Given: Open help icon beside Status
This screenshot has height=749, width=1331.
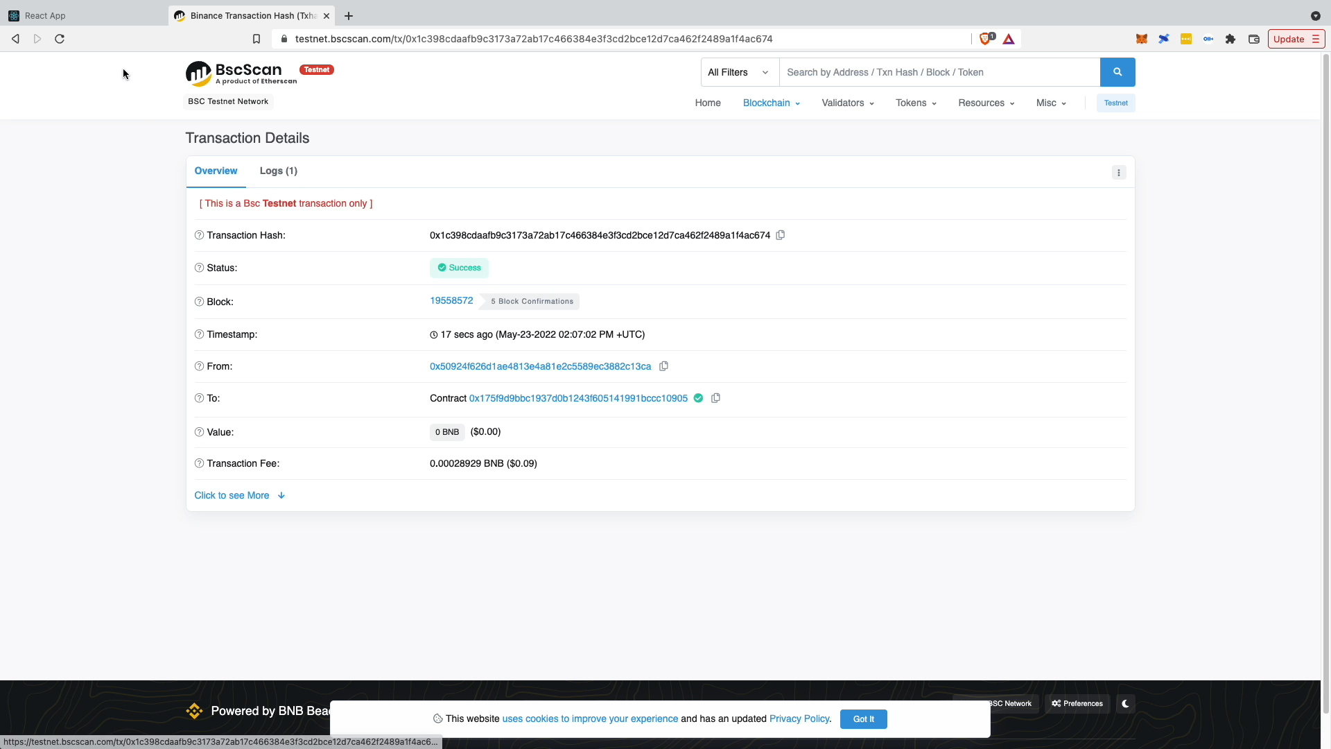Looking at the screenshot, I should click(x=199, y=268).
